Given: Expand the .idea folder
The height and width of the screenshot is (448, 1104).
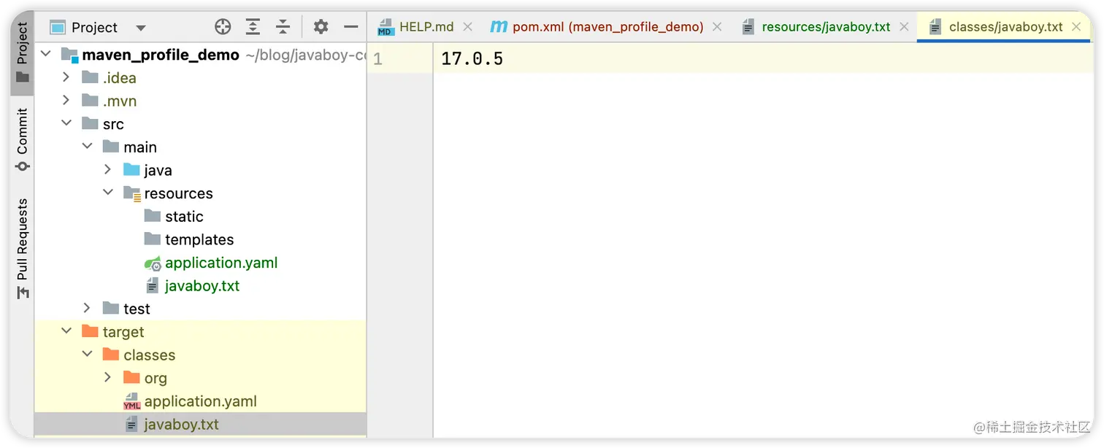Looking at the screenshot, I should point(66,77).
